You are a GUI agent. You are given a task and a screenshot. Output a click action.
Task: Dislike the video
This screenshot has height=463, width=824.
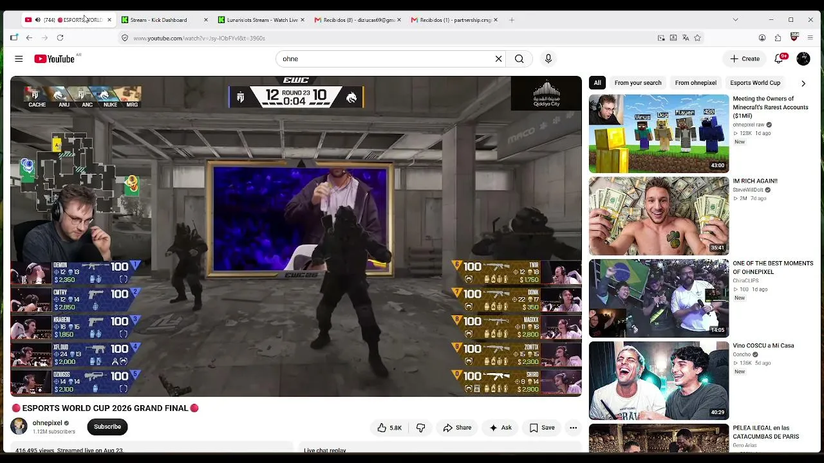click(420, 428)
